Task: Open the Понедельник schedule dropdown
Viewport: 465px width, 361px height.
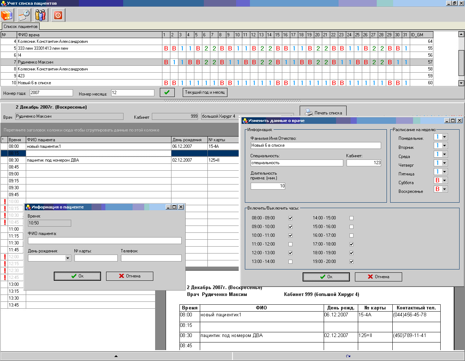Action: 445,137
